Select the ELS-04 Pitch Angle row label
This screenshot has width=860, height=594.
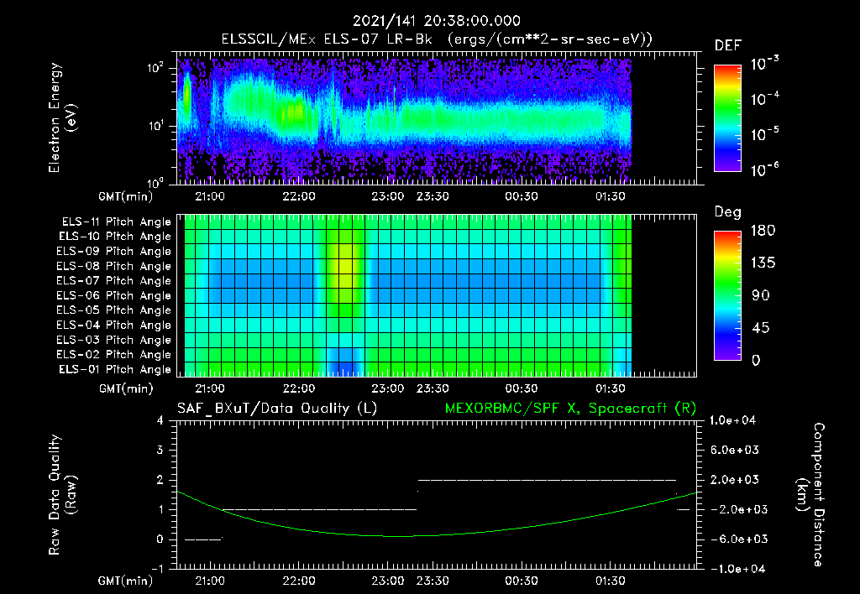[x=114, y=325]
